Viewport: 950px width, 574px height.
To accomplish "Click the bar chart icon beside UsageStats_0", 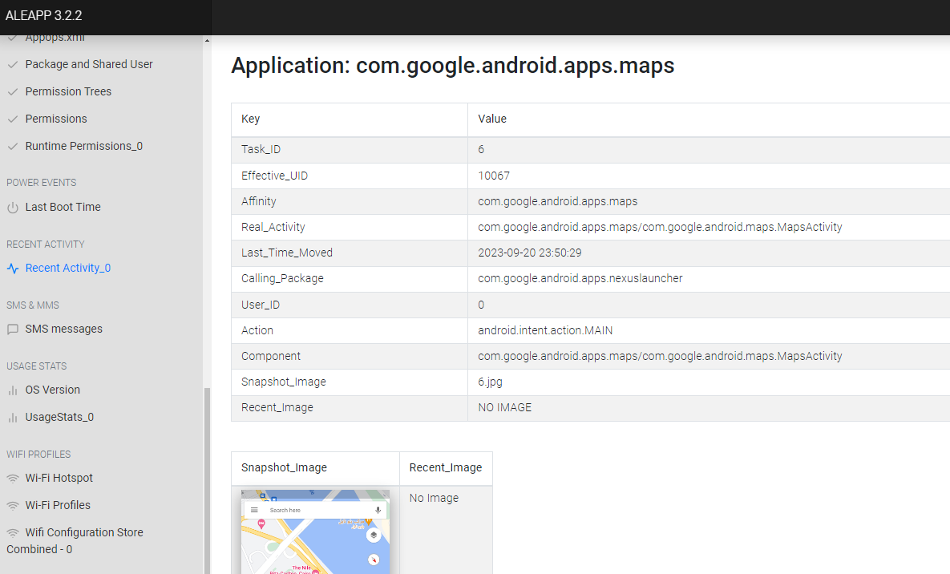I will (x=12, y=418).
